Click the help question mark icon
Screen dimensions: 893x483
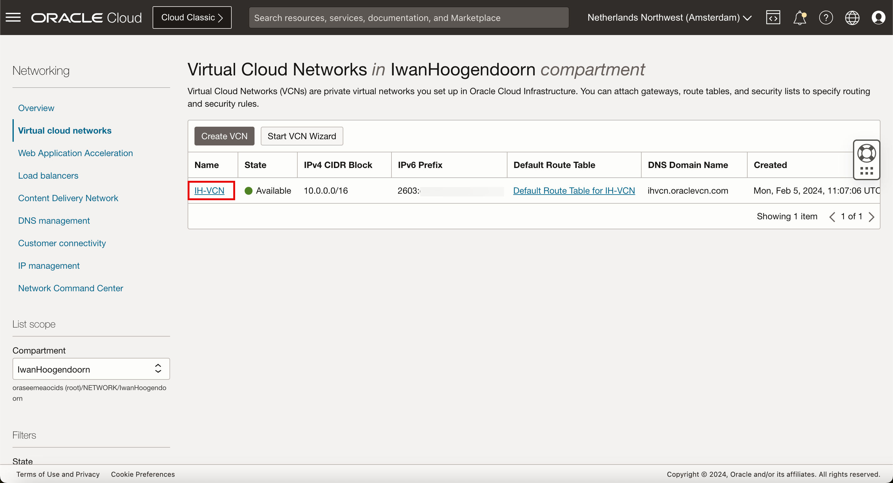pos(826,17)
